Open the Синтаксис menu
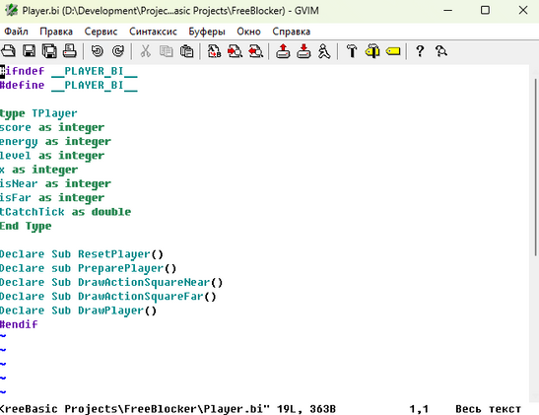 tap(153, 32)
